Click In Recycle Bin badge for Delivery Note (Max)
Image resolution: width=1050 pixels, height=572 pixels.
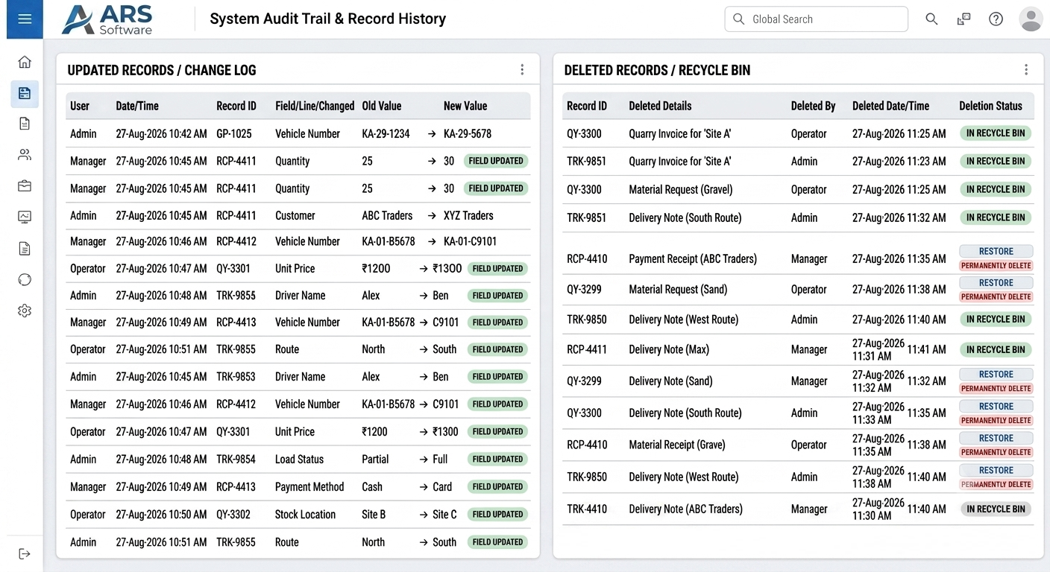coord(996,349)
